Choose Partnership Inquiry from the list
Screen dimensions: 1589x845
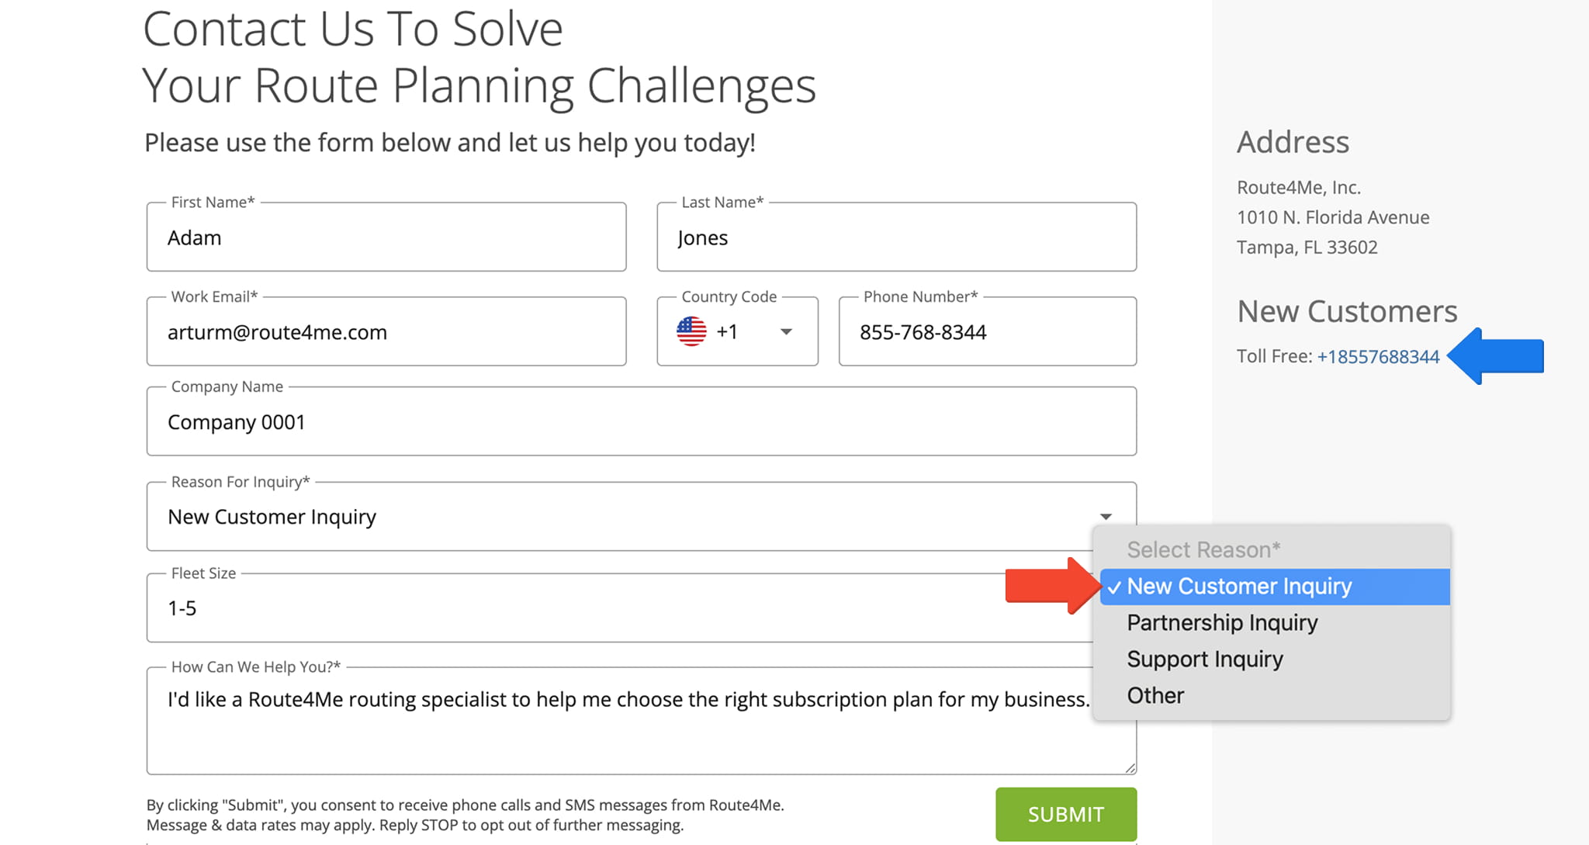click(x=1222, y=623)
